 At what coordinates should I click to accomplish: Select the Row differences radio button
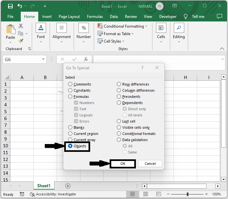coord(119,84)
